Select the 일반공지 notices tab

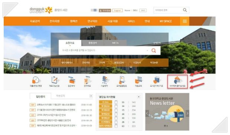(x=40, y=97)
